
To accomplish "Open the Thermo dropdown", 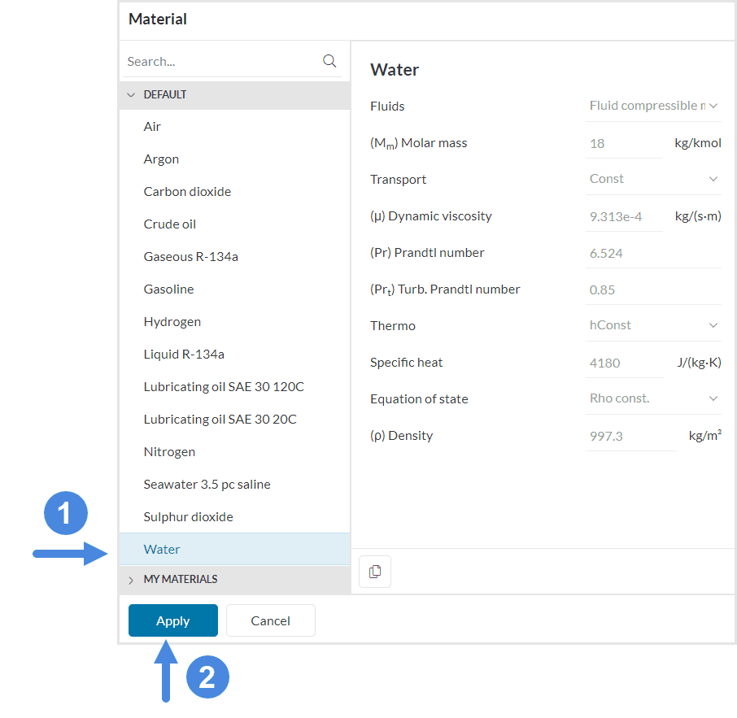I will (x=653, y=325).
